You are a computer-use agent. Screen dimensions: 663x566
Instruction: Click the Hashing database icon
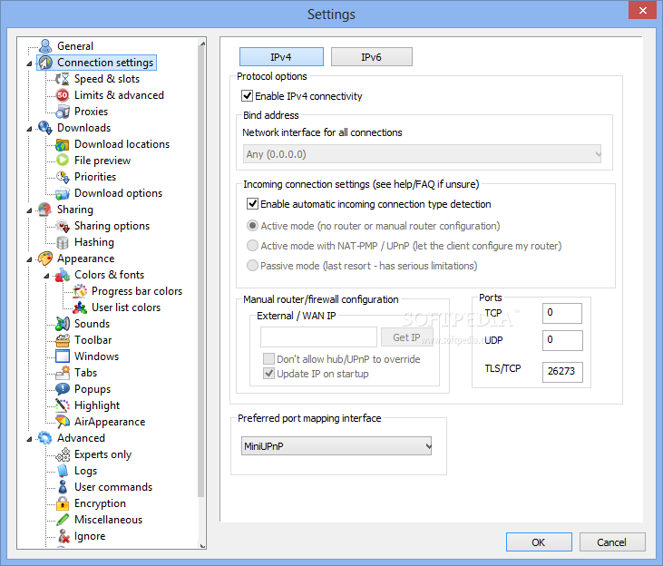(x=63, y=242)
